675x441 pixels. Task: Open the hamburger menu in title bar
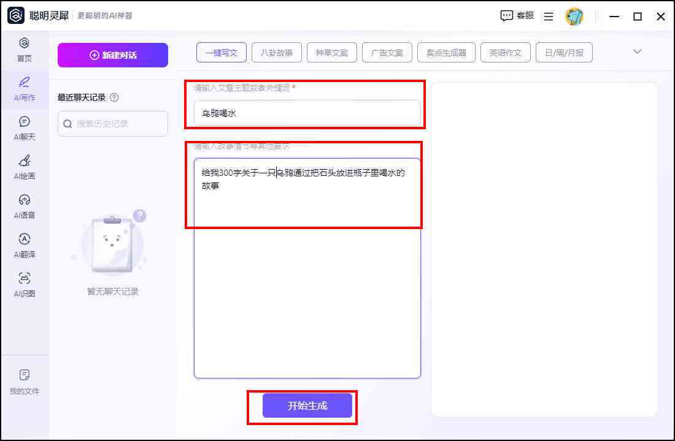point(549,17)
